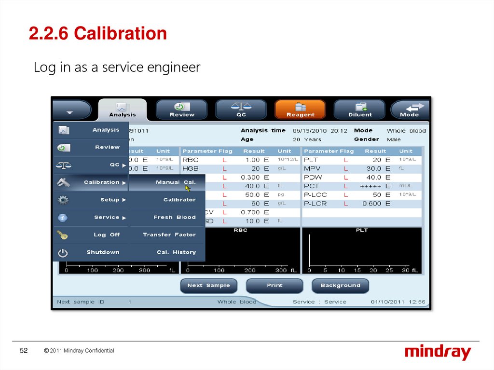Click the Whole blood status bar label
494x370 pixels.
tap(236, 302)
